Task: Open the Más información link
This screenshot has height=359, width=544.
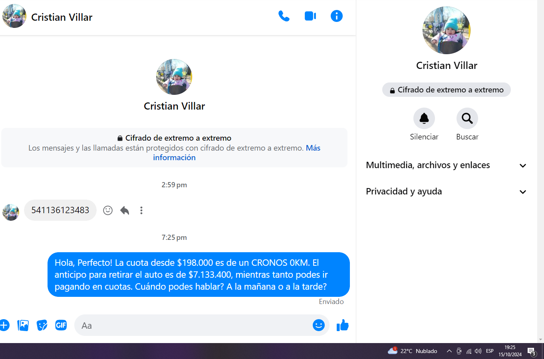Action: click(237, 153)
